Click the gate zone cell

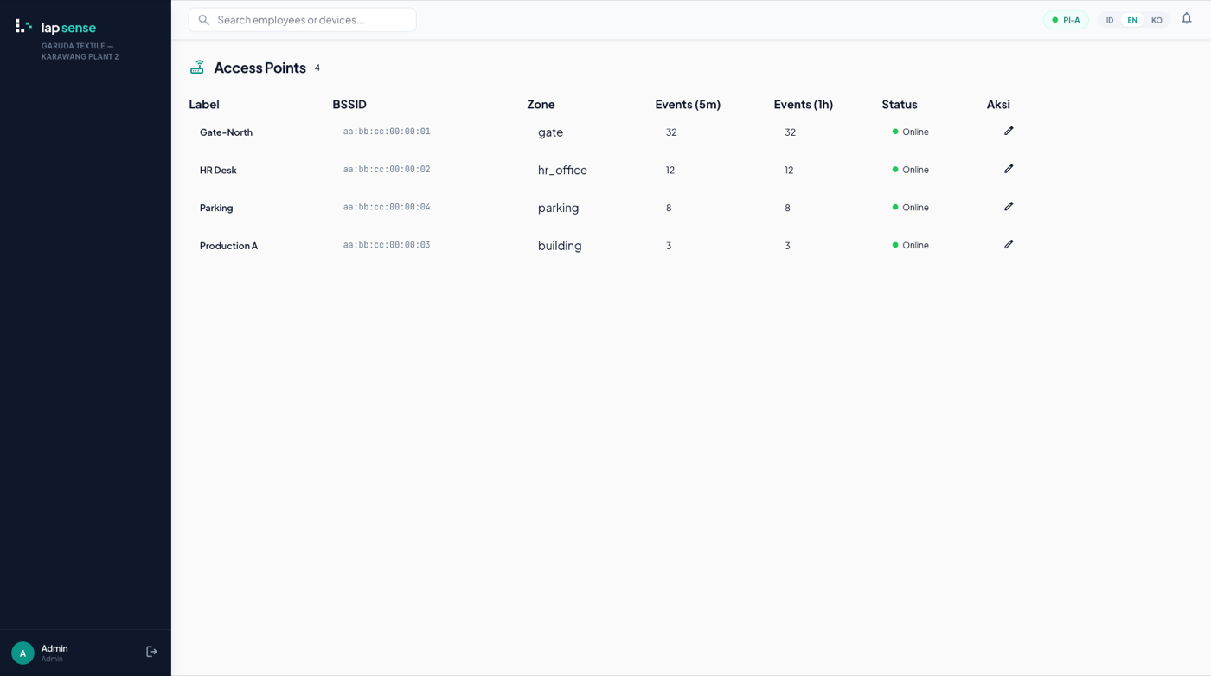(550, 132)
